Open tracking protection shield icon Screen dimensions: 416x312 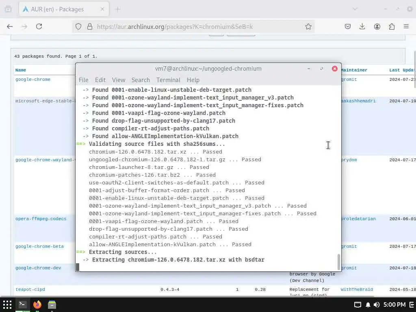(78, 26)
